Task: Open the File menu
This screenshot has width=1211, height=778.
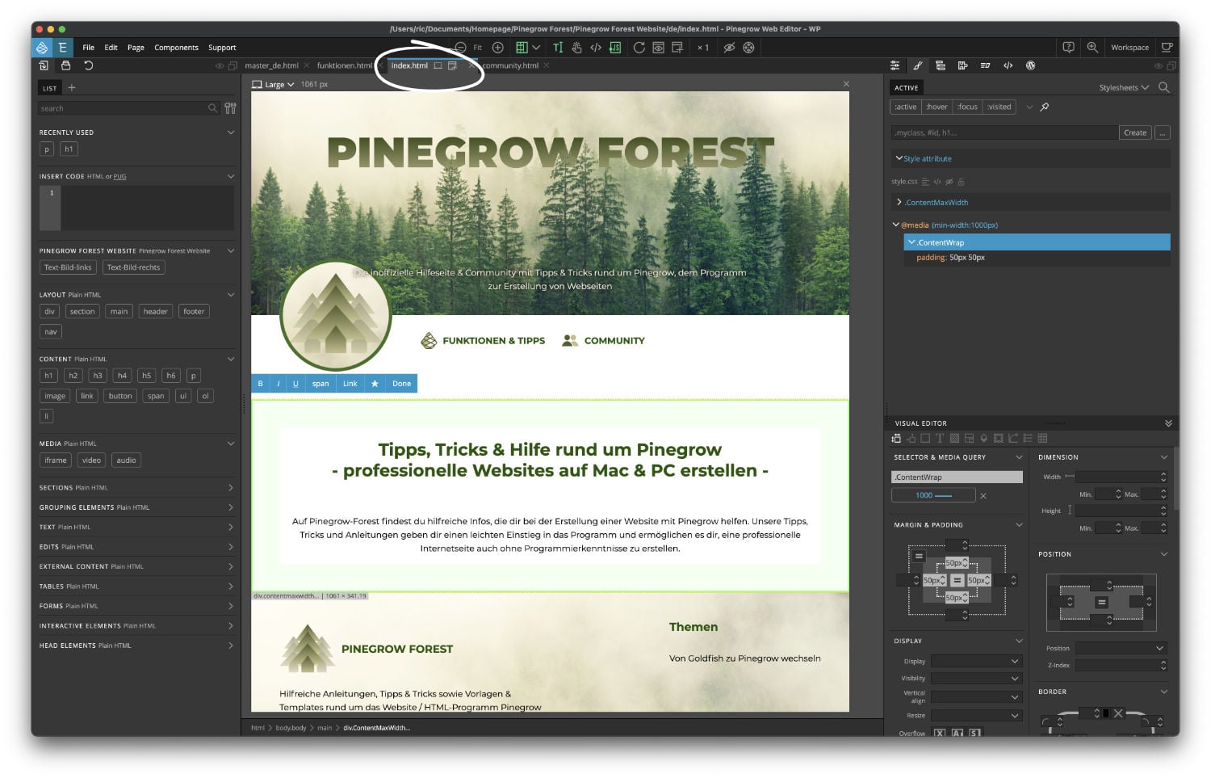Action: (x=88, y=48)
